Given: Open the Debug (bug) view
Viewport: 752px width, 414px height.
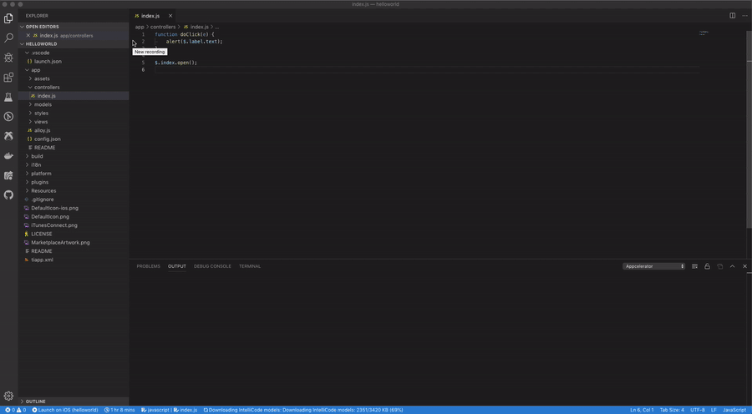Looking at the screenshot, I should pos(8,58).
